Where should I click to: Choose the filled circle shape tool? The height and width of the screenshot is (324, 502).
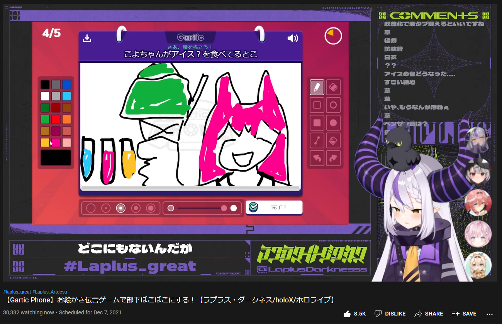click(333, 123)
